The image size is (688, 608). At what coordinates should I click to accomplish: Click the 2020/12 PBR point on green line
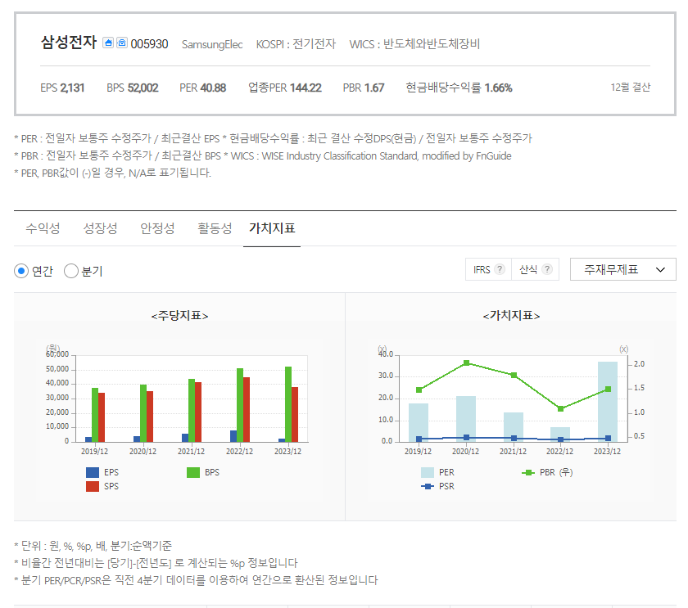(x=466, y=363)
